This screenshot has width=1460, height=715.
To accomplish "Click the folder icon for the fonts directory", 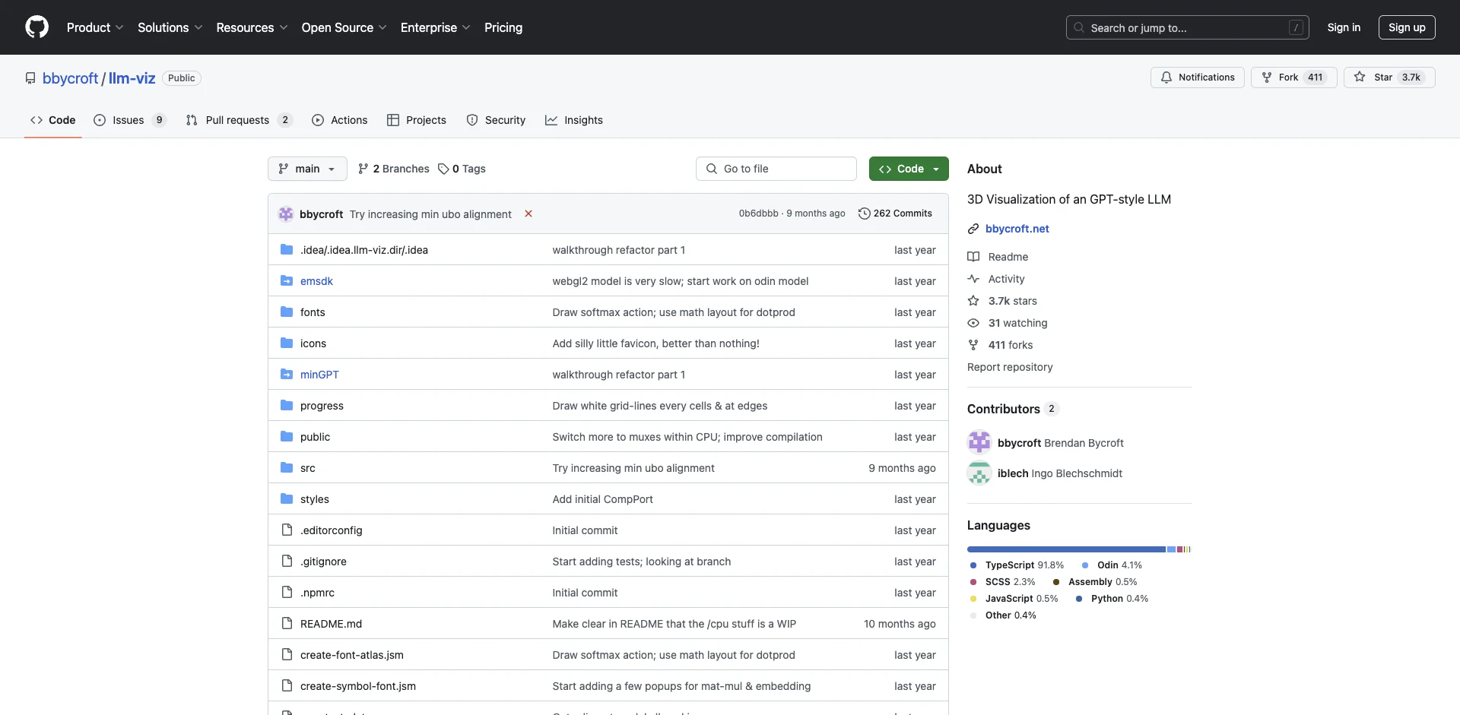I will 287,312.
